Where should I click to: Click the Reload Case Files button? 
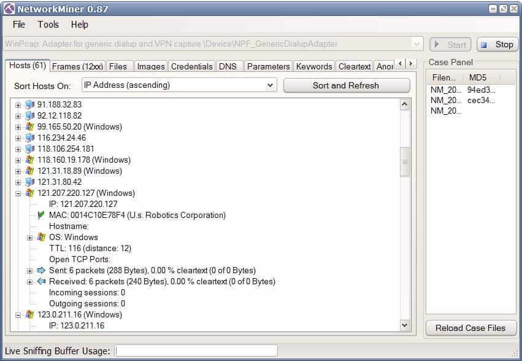[470, 328]
